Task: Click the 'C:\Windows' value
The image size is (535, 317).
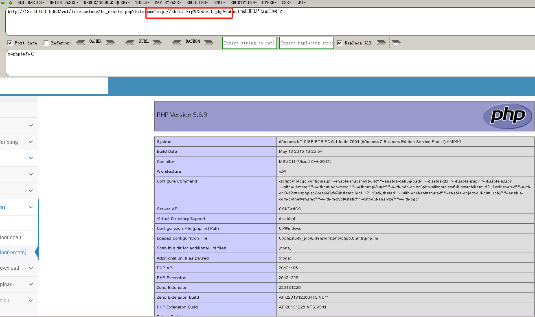Action: point(290,229)
